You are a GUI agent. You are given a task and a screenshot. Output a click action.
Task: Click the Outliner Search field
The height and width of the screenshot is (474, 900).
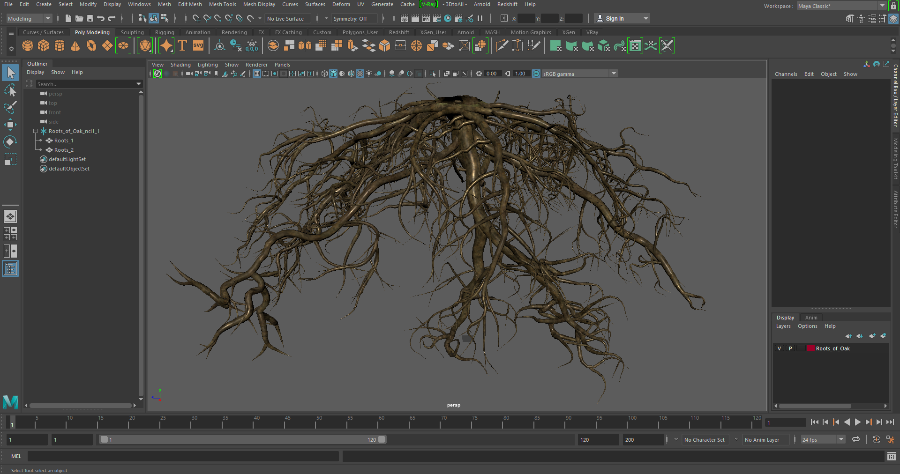(85, 84)
